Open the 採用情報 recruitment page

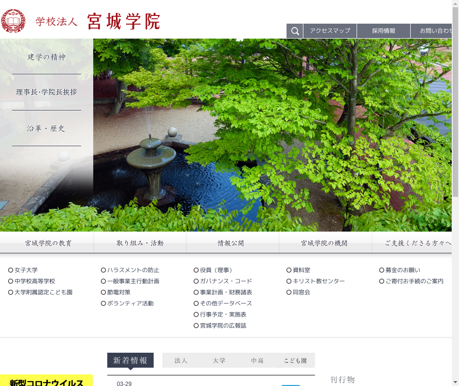coord(384,31)
